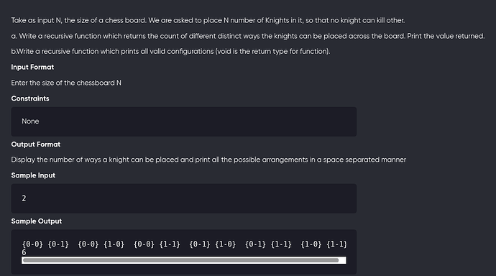Click the '{0-1} {1-0}' arrangement in the output
This screenshot has height=276, width=496.
point(212,244)
